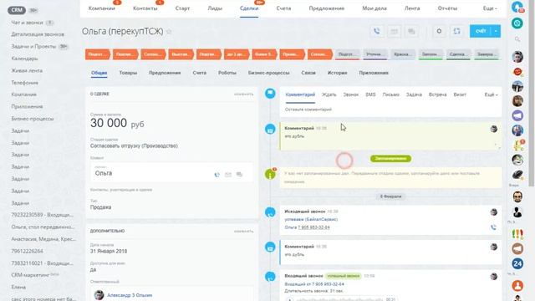The width and height of the screenshot is (535, 301).
Task: Open CRM-маркетинг in left sidebar
Action: [30, 275]
